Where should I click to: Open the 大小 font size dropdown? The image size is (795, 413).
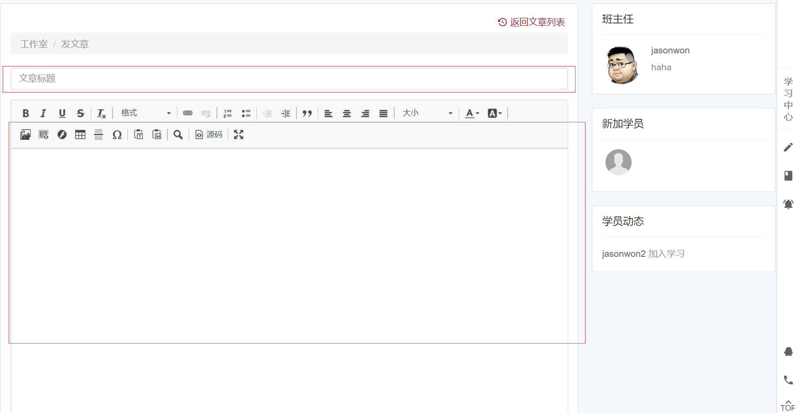427,113
